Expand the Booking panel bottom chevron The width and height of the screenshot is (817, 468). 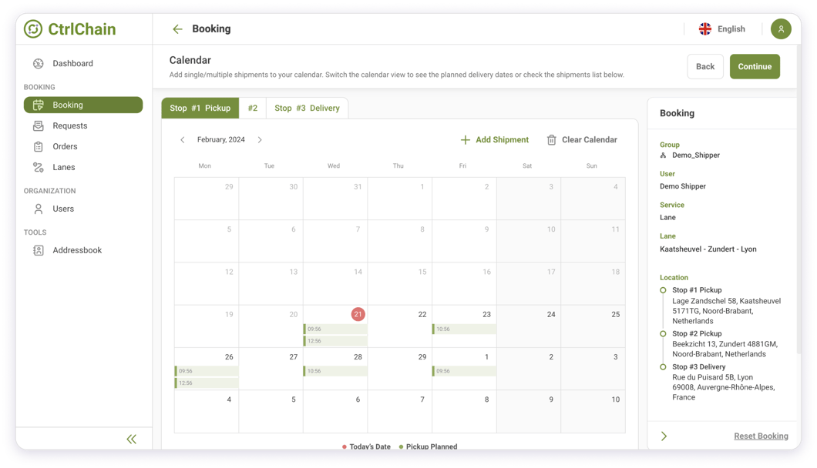[x=664, y=436]
